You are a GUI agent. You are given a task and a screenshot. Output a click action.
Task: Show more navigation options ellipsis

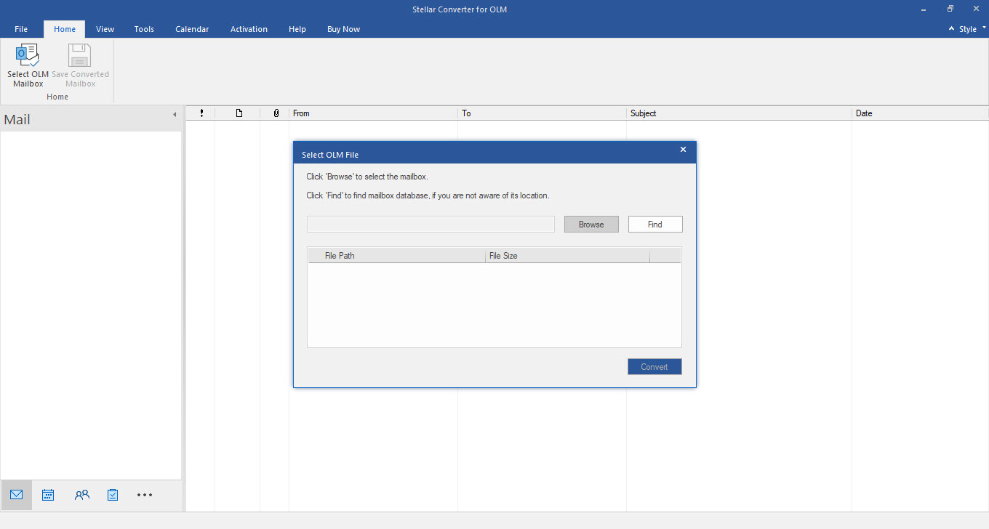click(145, 495)
